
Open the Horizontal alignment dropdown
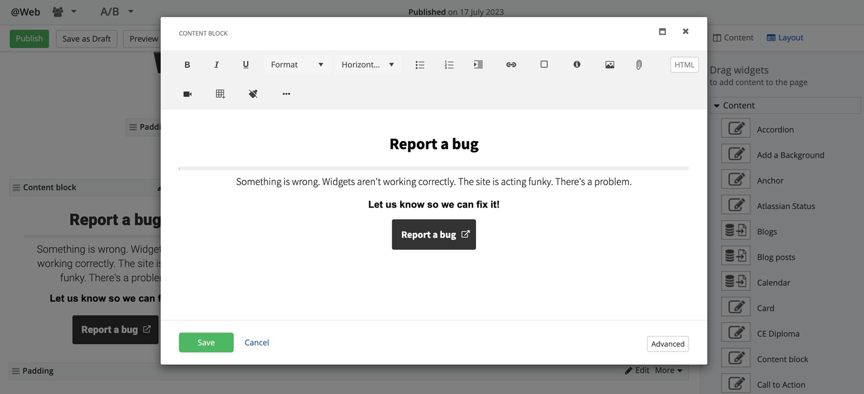tap(367, 65)
